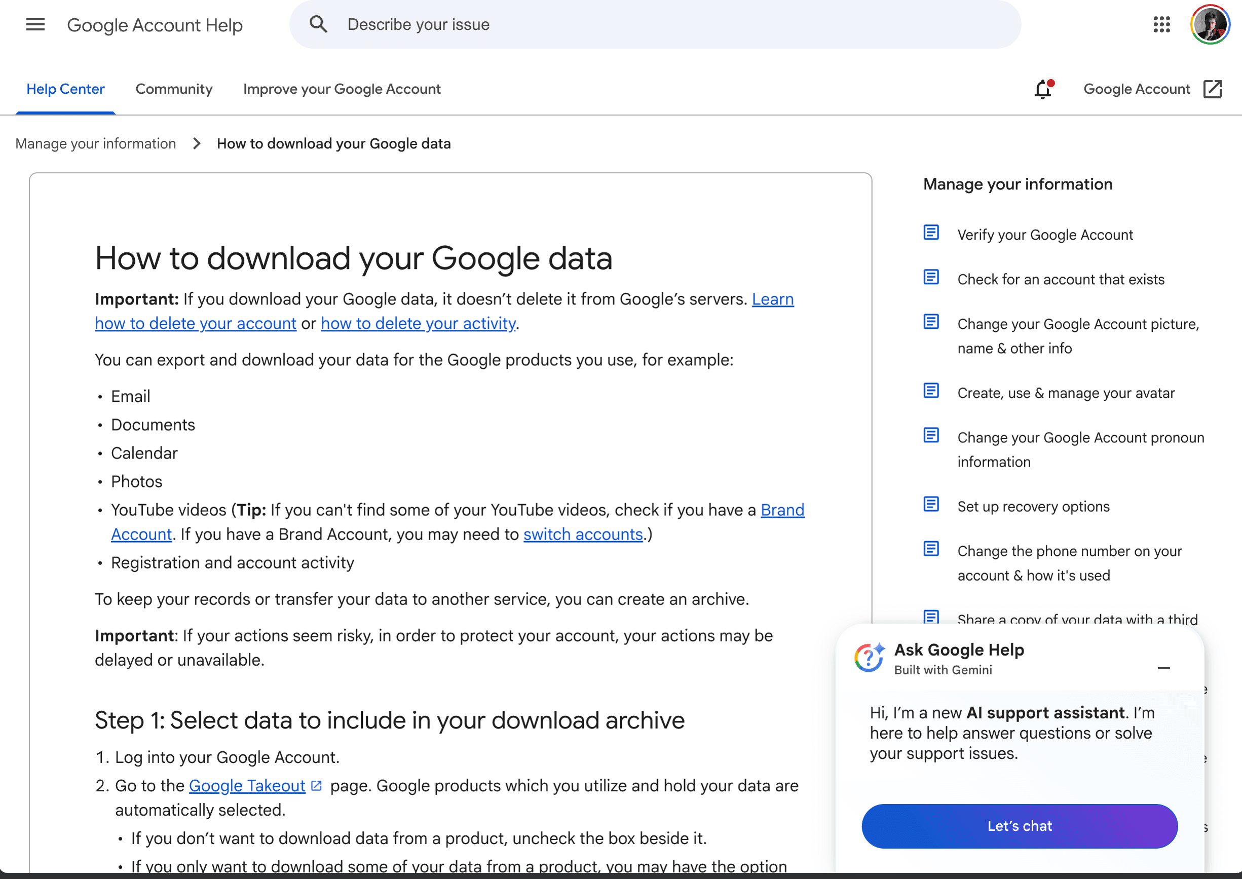Open the Brand Account link
The width and height of the screenshot is (1242, 879).
[x=782, y=510]
